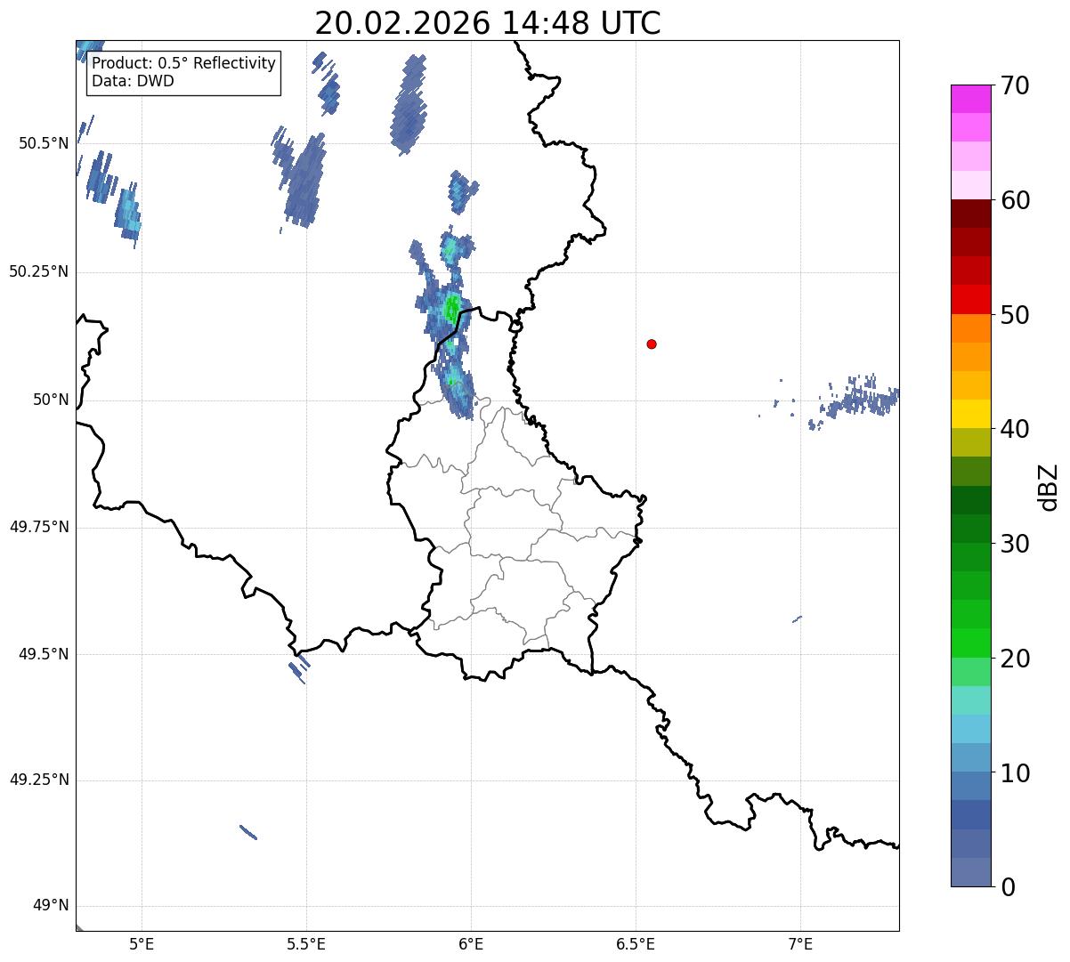
Task: Click the 6.5°E longitude label
Action: (x=636, y=944)
